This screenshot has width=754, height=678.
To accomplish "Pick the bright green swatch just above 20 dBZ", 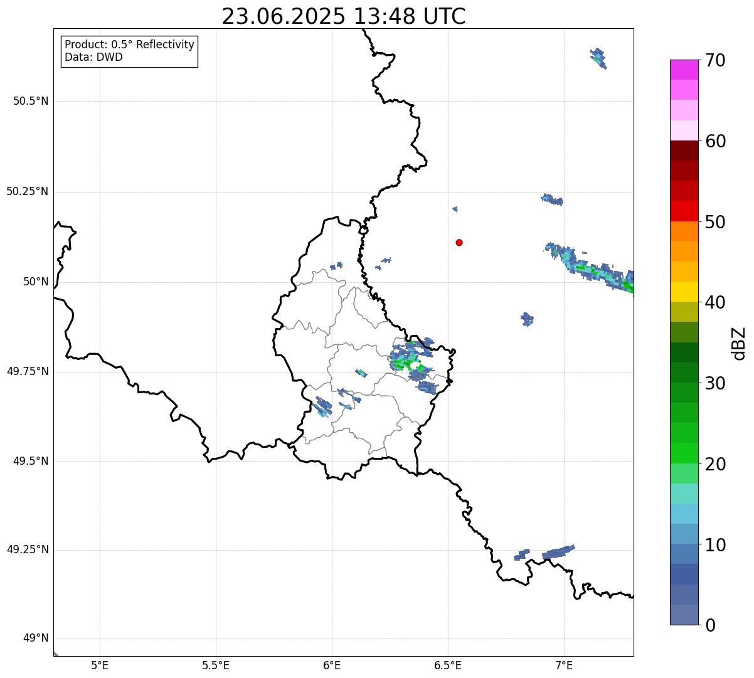I will click(x=684, y=453).
